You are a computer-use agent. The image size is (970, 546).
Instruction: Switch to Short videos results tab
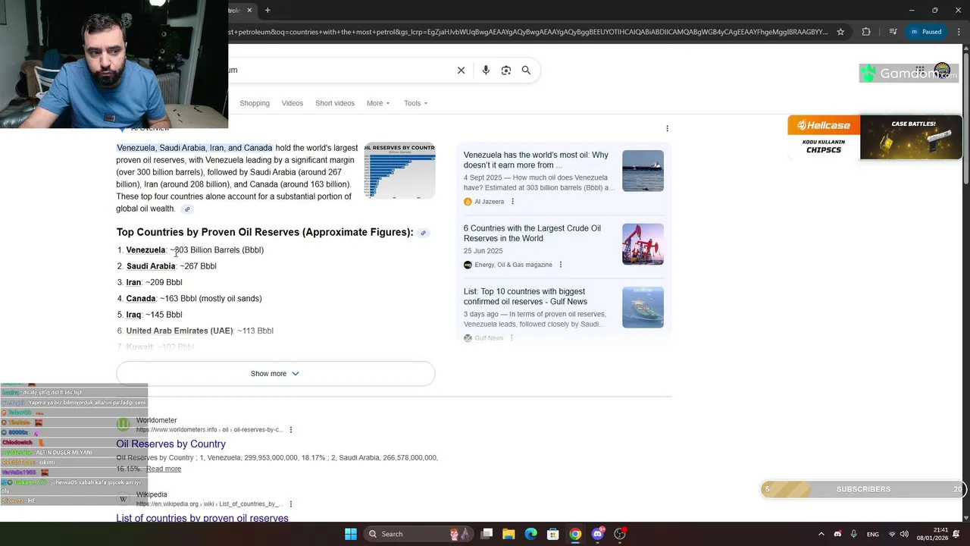335,103
